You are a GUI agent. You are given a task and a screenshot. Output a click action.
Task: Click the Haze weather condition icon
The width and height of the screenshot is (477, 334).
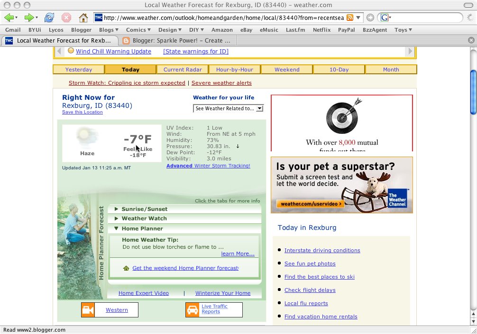pyautogui.click(x=87, y=137)
